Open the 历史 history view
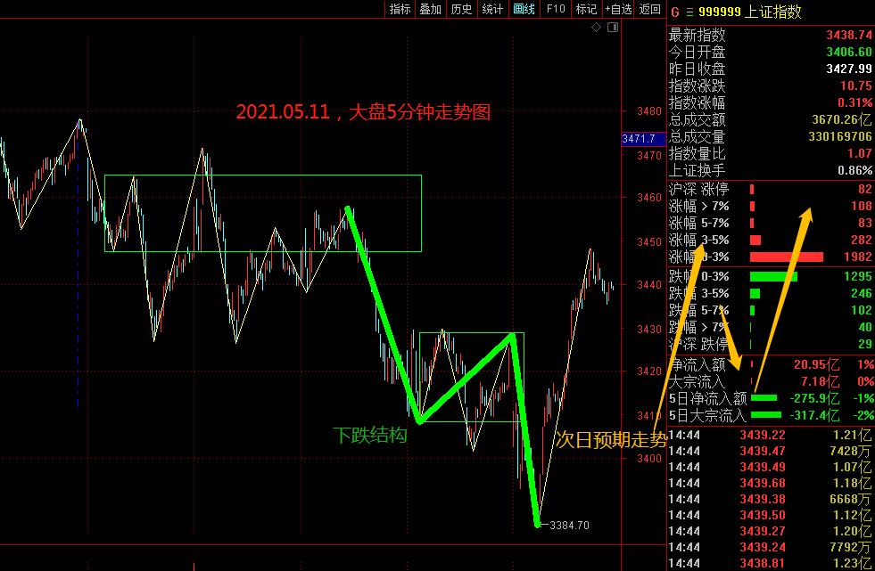875x571 pixels. tap(461, 9)
